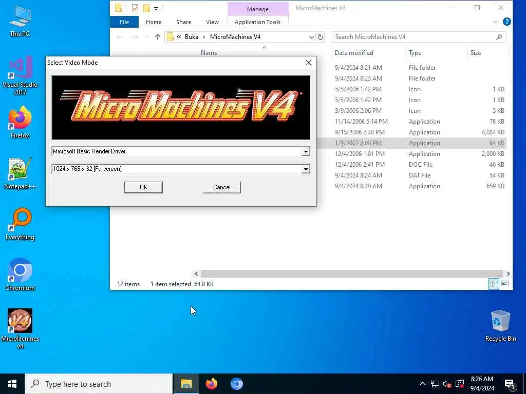This screenshot has height=394, width=526.
Task: Click the Micro Machines V4 banner image
Action: [x=181, y=108]
